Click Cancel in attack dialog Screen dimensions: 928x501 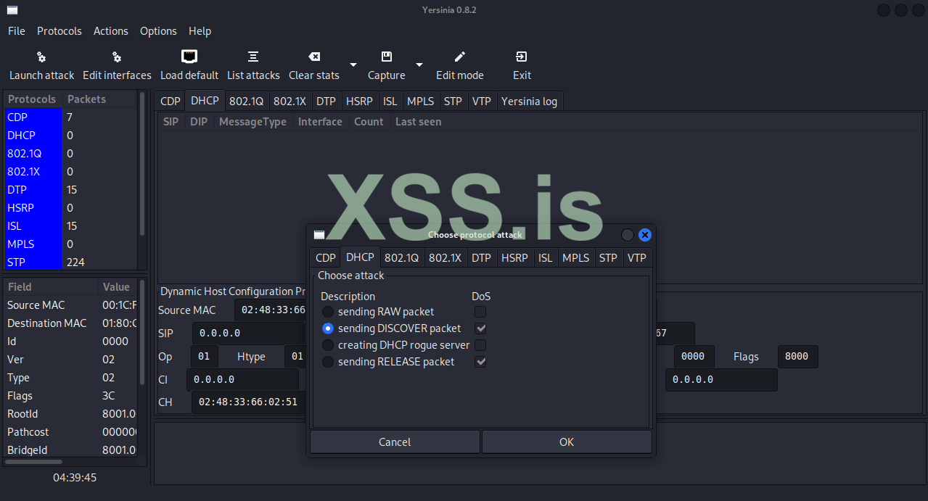tap(395, 442)
